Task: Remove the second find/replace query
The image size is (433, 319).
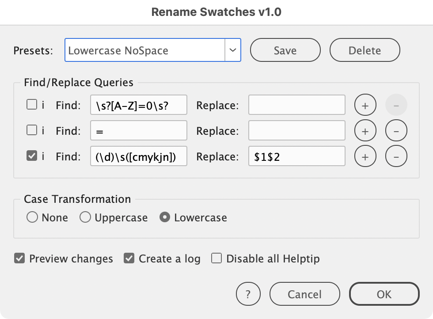Action: click(396, 131)
